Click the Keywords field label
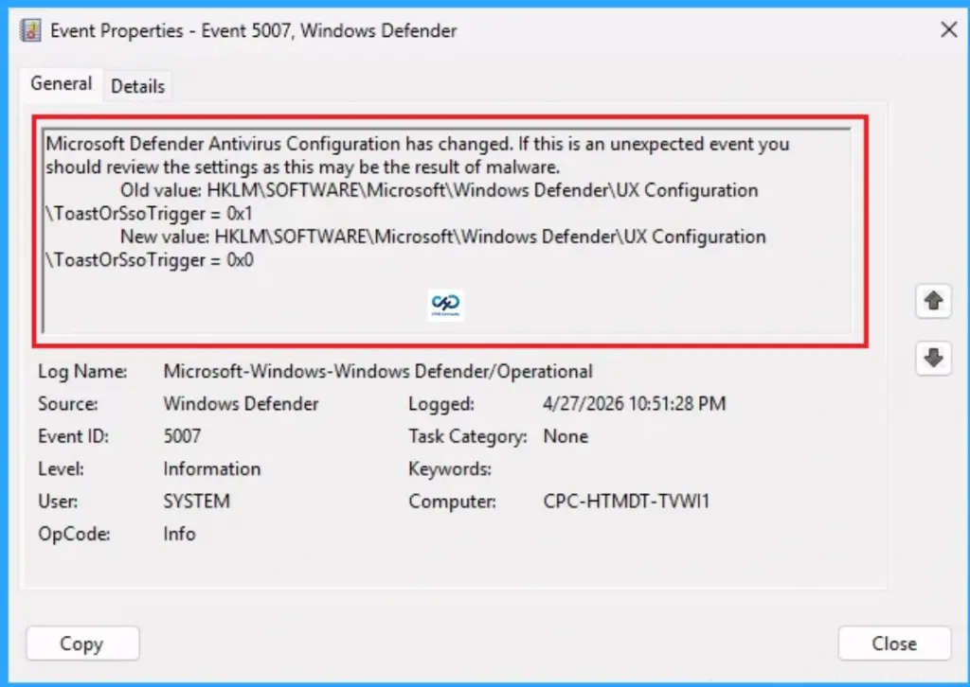Image resolution: width=970 pixels, height=687 pixels. (x=450, y=468)
